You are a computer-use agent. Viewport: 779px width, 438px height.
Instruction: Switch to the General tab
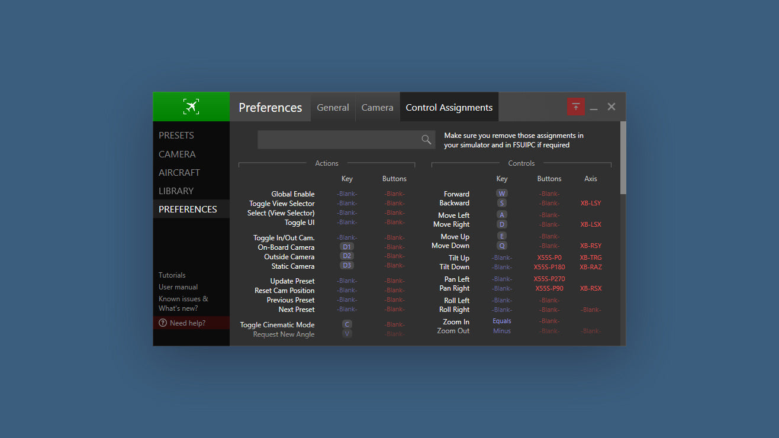click(x=333, y=108)
